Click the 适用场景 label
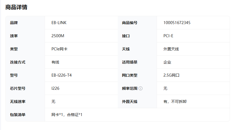The width and height of the screenshot is (233, 130). (130, 62)
